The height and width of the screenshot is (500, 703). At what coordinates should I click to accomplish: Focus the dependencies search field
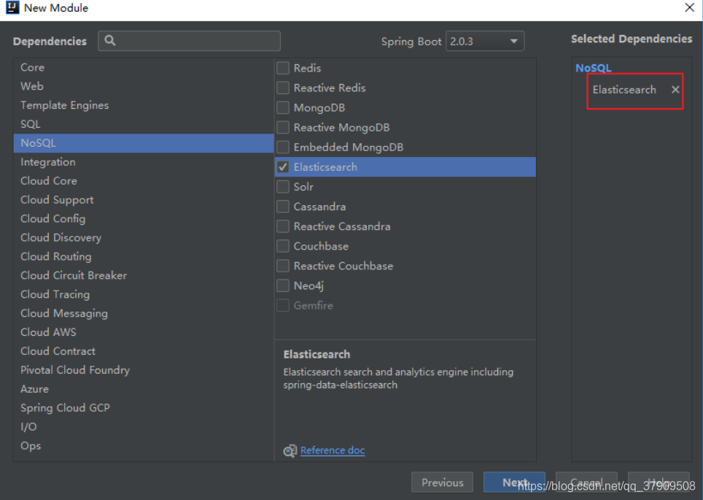(x=189, y=41)
